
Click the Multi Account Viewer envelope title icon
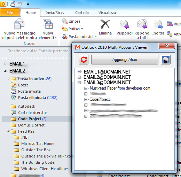coord(77,47)
